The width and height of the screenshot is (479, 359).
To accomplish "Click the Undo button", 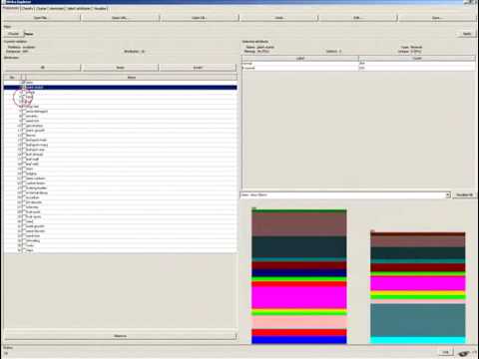I will tap(278, 18).
